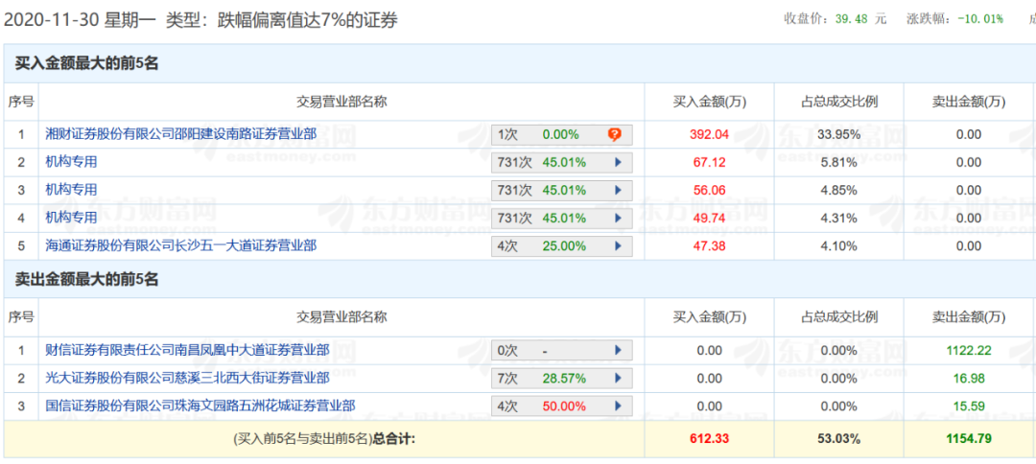Open the 海通证券长沙五一大道证券营业部 link

coord(181,246)
